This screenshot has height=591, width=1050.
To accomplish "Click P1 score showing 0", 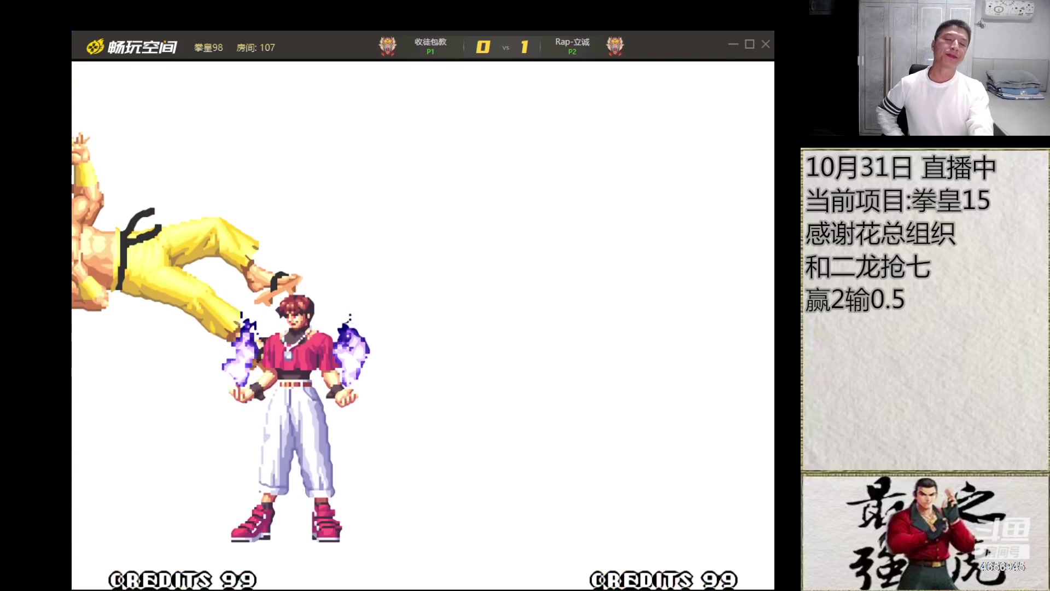I will point(483,47).
